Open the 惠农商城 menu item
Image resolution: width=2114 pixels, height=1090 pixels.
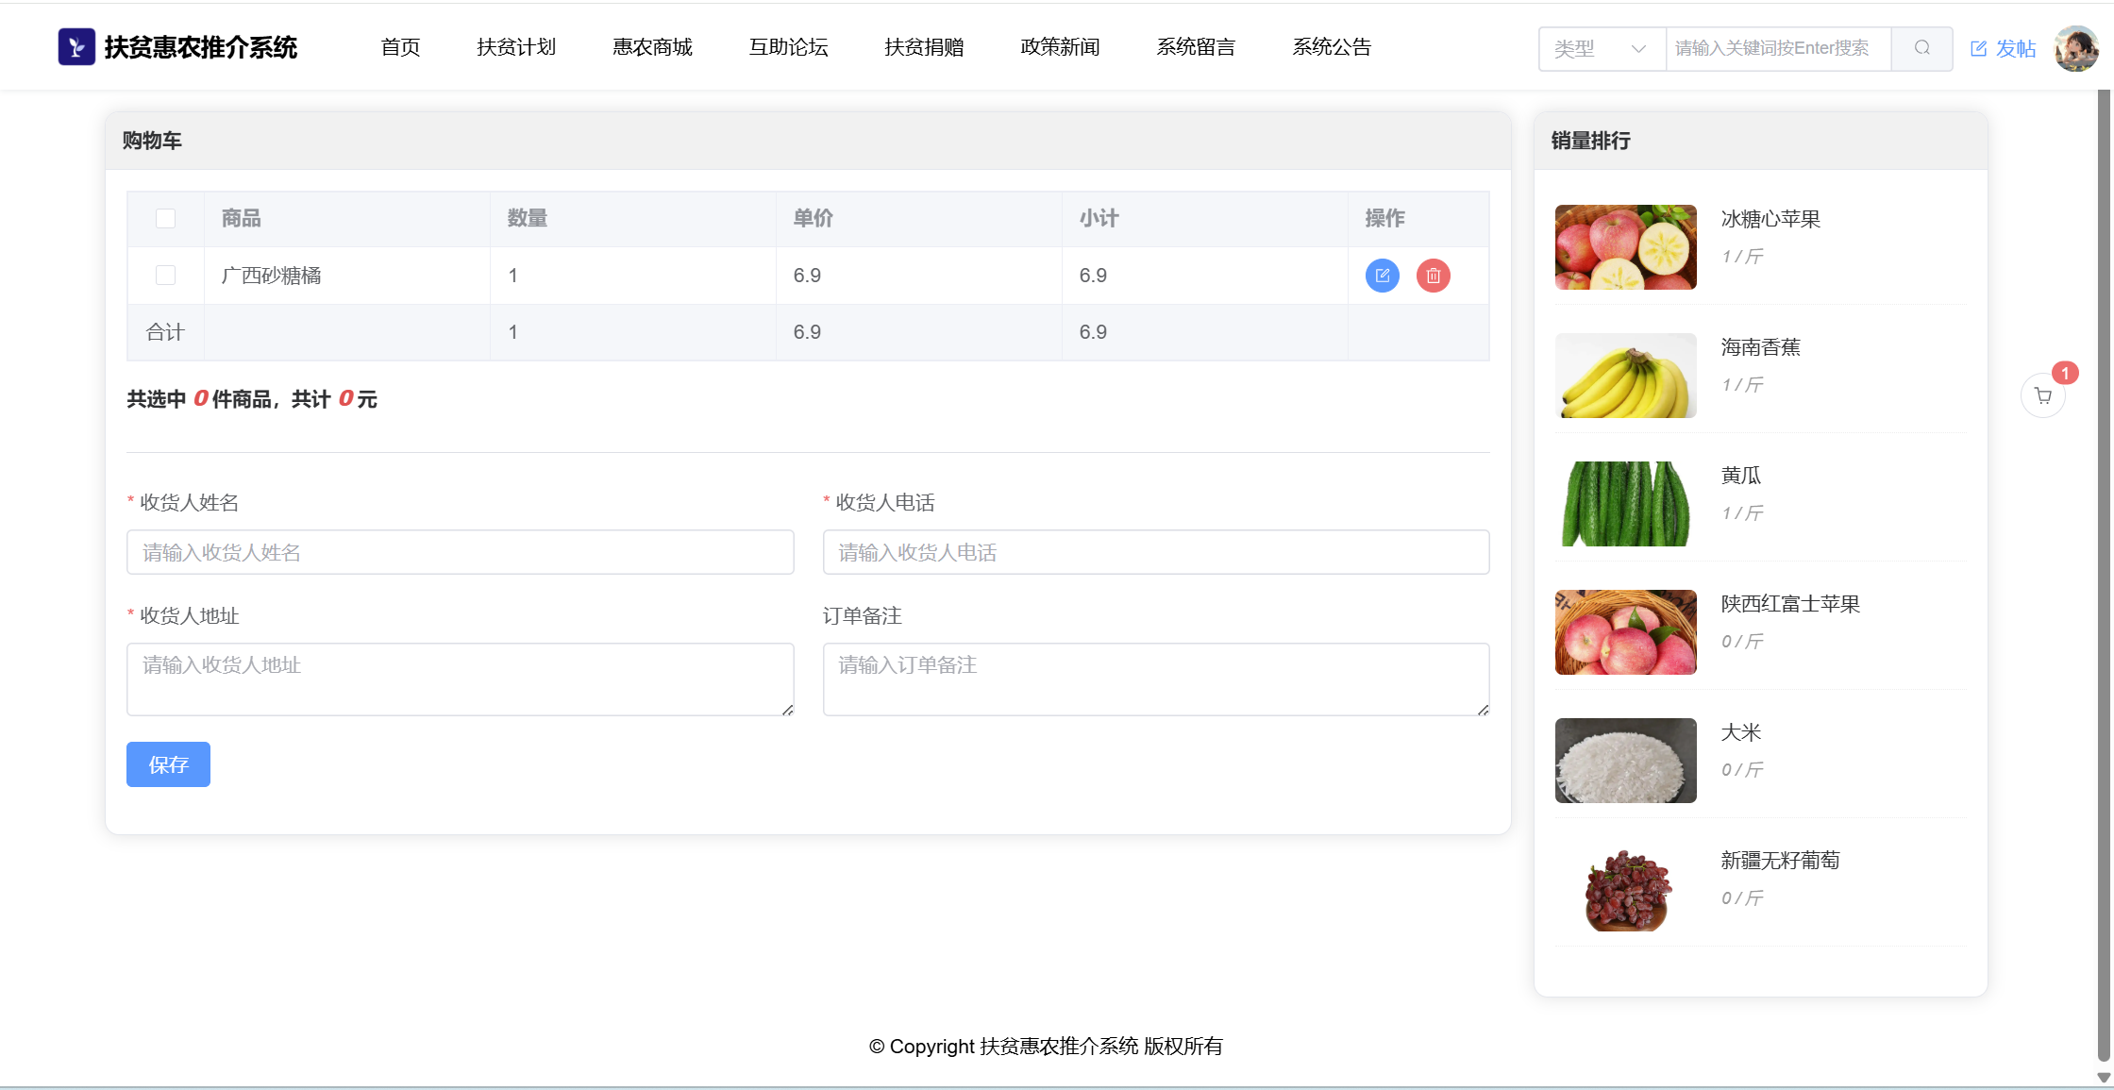point(652,47)
